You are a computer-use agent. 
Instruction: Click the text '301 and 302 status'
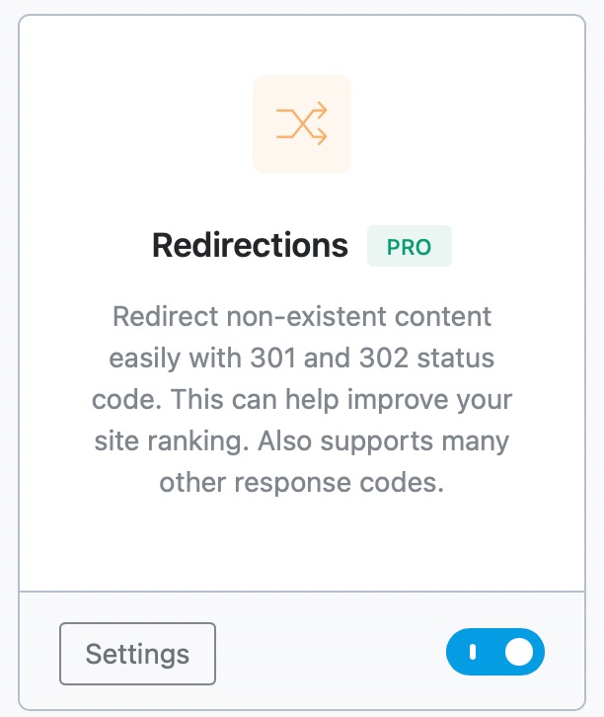[372, 358]
